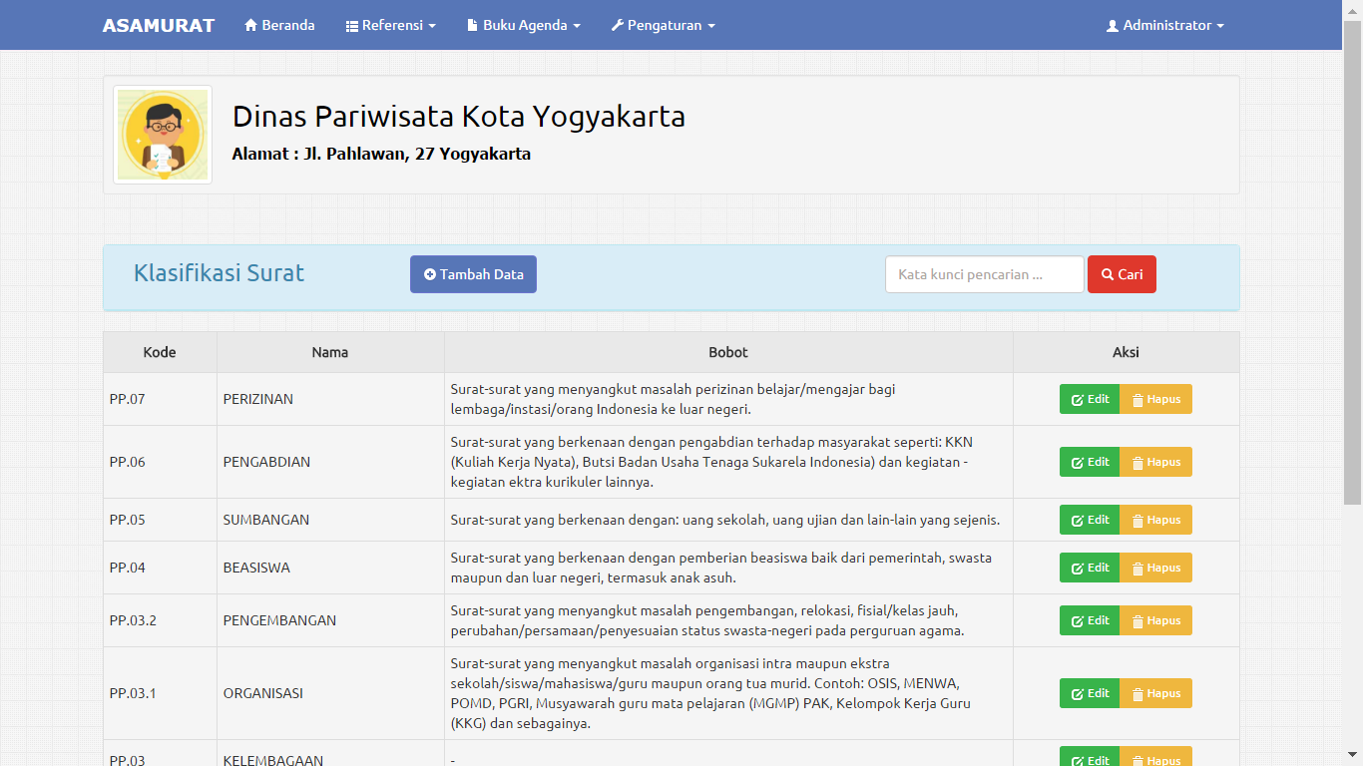
Task: Open the Buku Agenda dropdown caret
Action: (x=577, y=26)
